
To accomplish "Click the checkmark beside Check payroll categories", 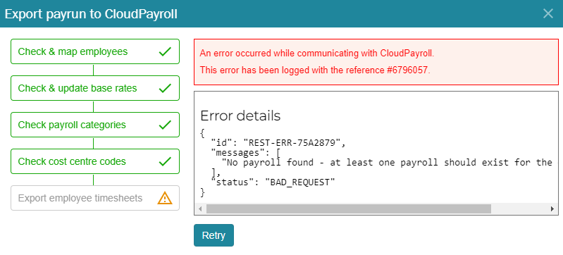I will pyautogui.click(x=165, y=125).
